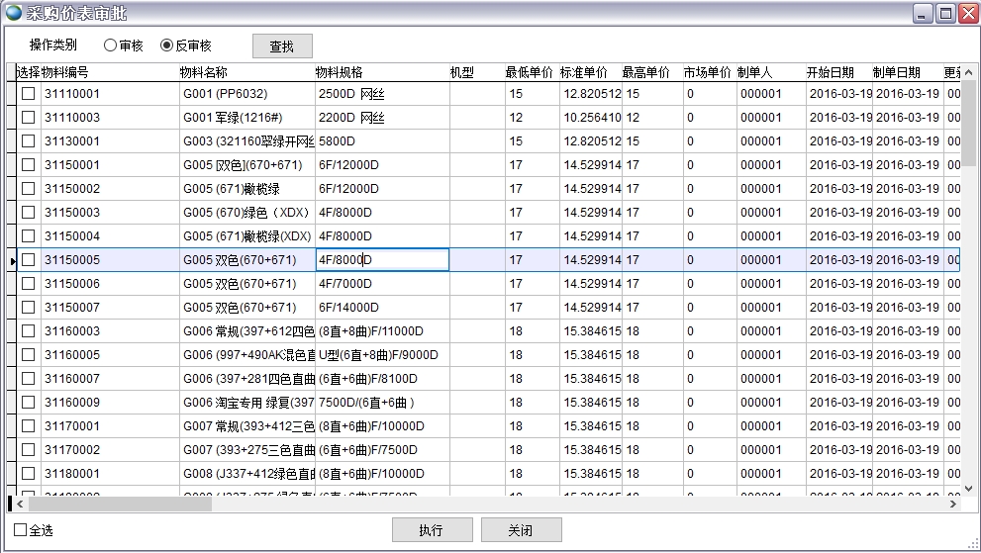981x553 pixels.
Task: Select the 审核 radio option
Action: [110, 46]
